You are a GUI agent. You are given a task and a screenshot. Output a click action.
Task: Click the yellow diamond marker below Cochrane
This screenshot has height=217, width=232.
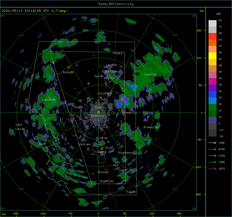pyautogui.click(x=88, y=149)
